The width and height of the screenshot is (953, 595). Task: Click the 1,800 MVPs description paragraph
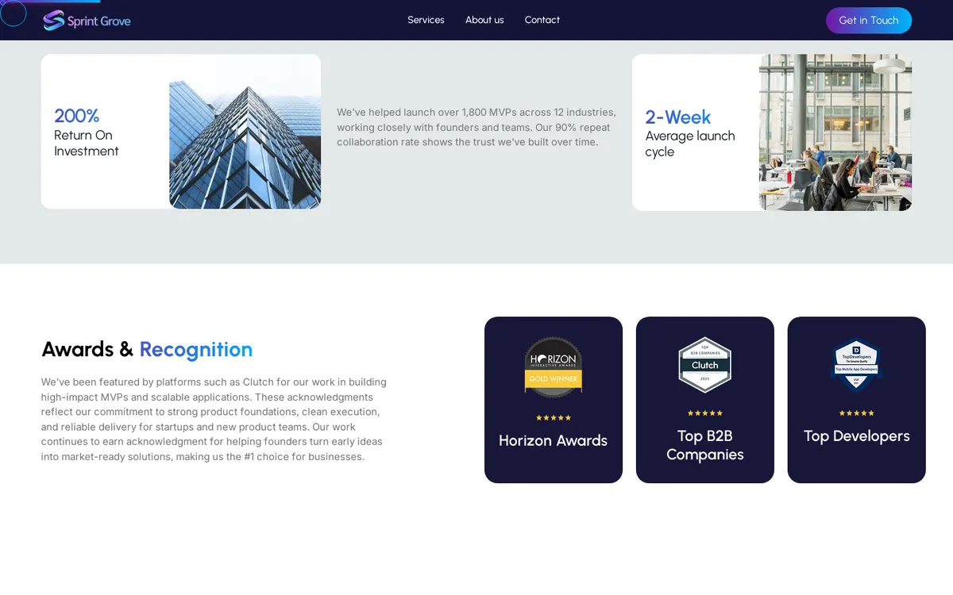tap(476, 127)
